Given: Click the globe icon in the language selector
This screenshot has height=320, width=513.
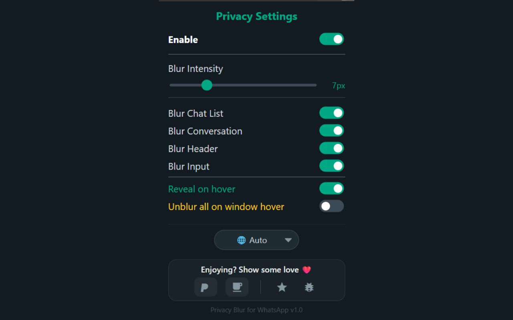Looking at the screenshot, I should (x=241, y=240).
